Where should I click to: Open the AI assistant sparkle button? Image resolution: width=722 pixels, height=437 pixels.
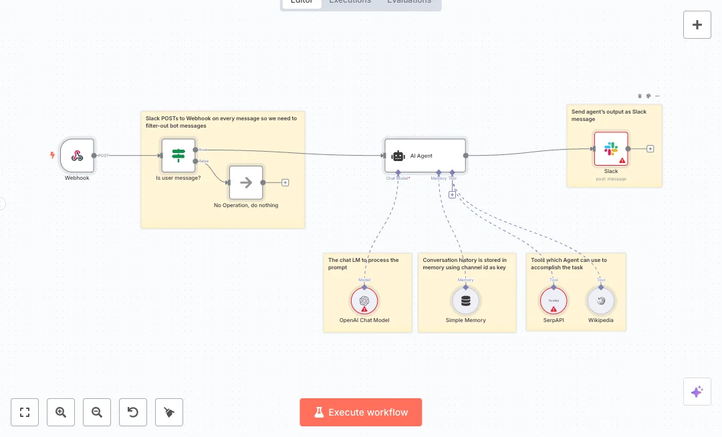697,392
